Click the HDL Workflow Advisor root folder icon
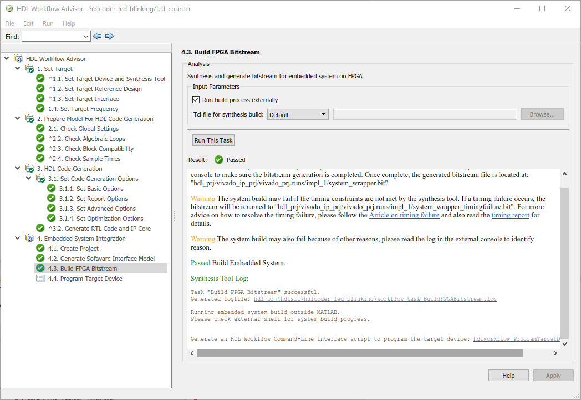 18,59
